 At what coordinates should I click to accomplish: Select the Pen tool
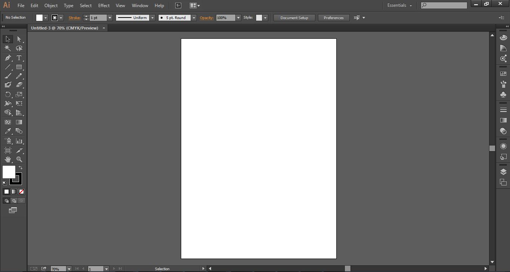point(7,58)
